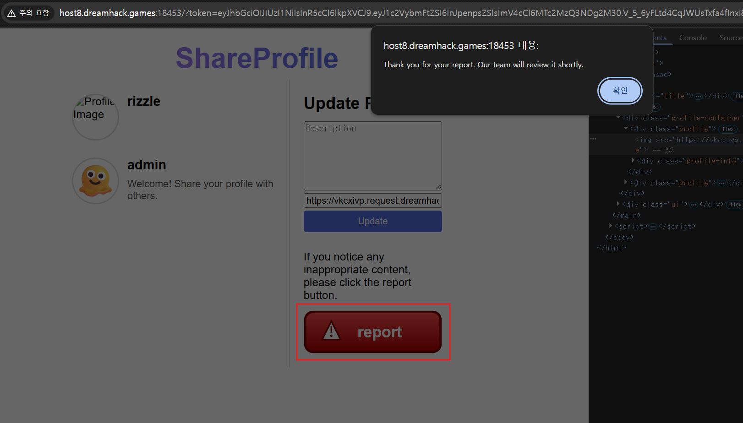
Task: Expand the div class ui node
Action: coord(618,204)
